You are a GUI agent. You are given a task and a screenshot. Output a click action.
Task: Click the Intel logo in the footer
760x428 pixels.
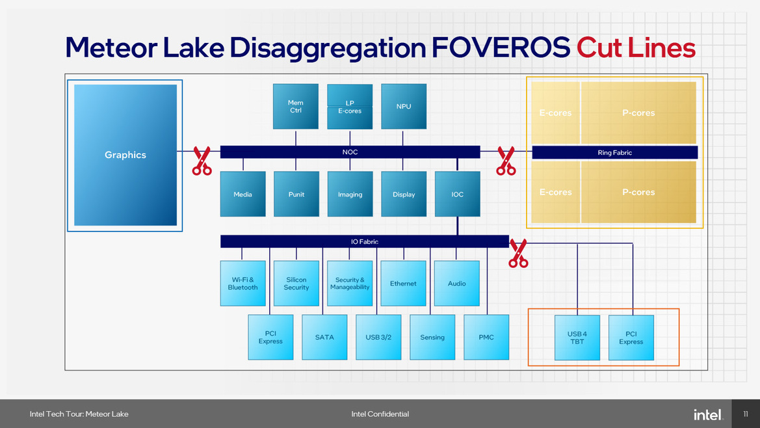pyautogui.click(x=708, y=414)
